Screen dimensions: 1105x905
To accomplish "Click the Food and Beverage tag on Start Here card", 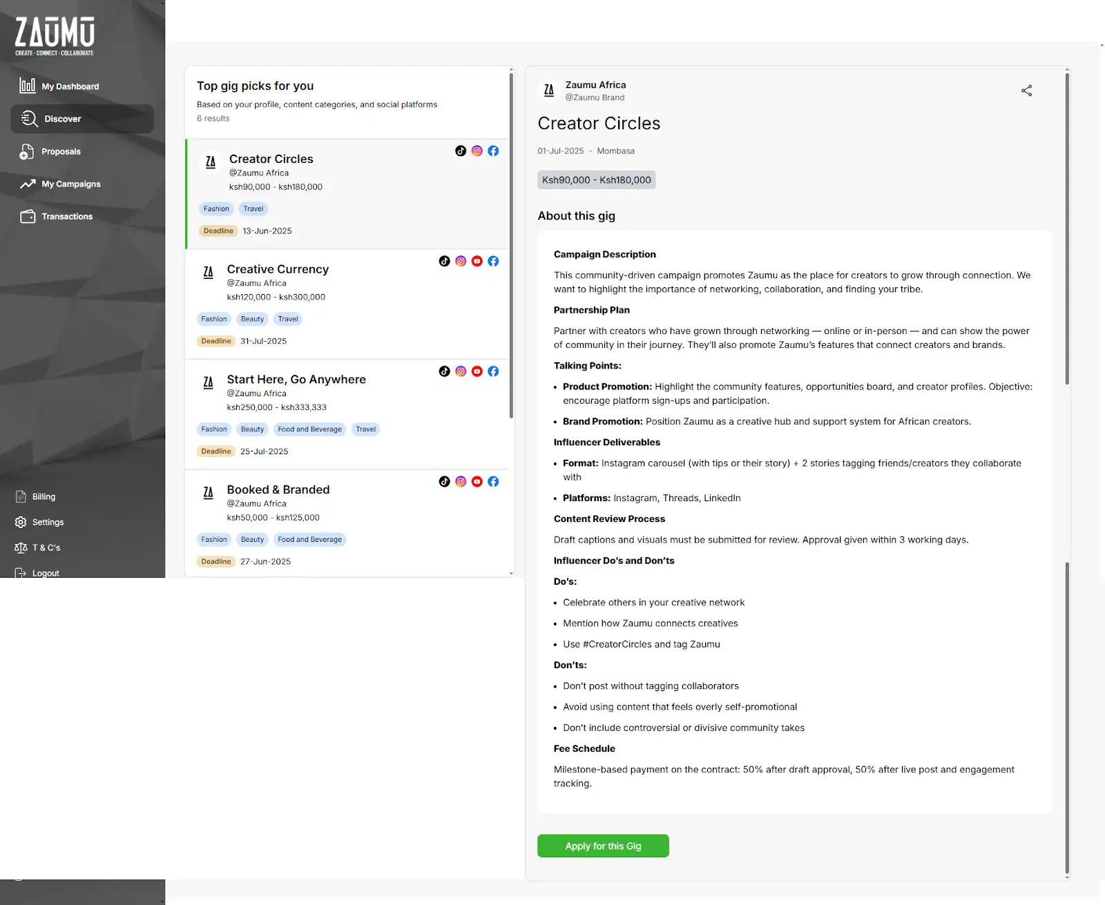I will (x=309, y=429).
